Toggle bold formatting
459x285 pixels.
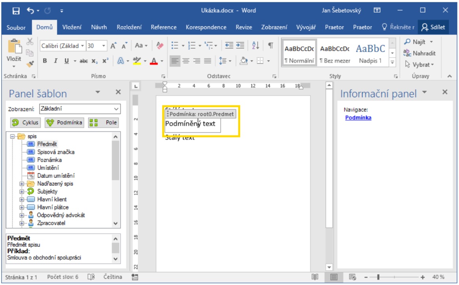pos(45,61)
